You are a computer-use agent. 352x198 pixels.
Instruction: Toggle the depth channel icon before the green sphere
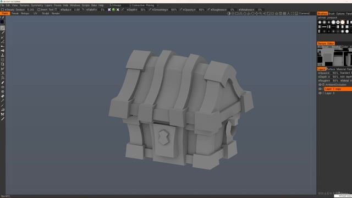109,10
